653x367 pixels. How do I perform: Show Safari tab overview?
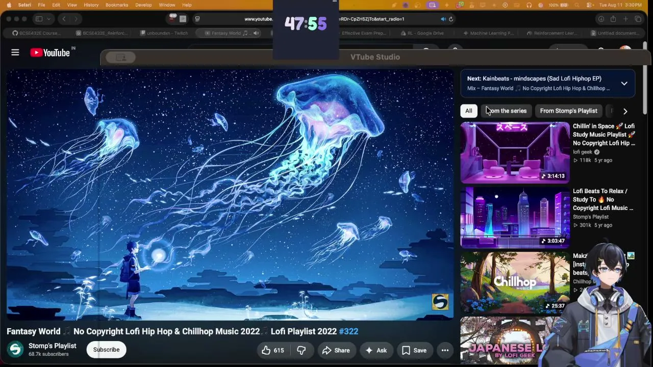click(638, 19)
